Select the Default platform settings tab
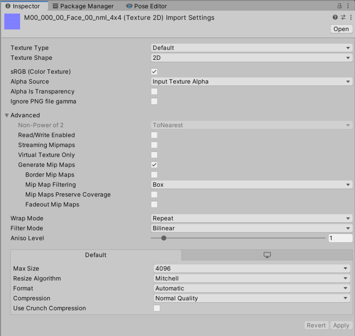The height and width of the screenshot is (336, 355). tap(96, 255)
